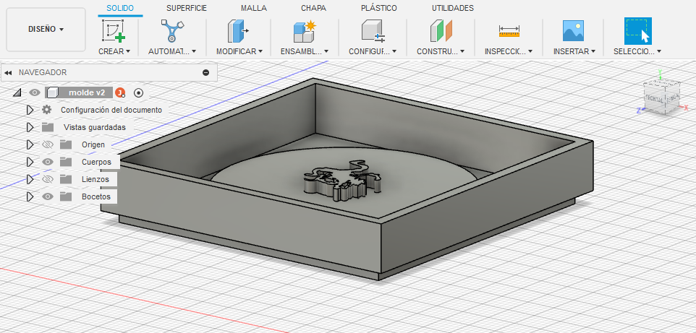Switch to the UTILIDADES tab
The height and width of the screenshot is (333, 696).
coord(453,8)
